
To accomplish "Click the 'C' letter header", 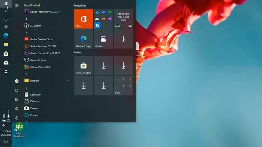I will 26,88.
